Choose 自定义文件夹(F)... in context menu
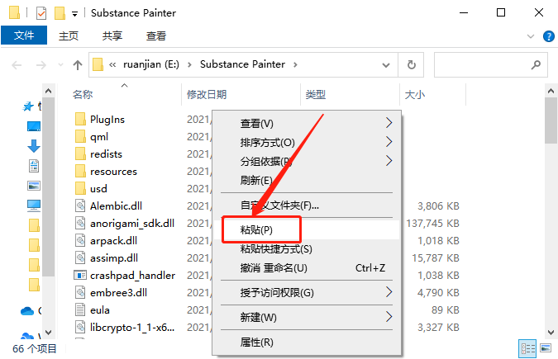Screen dimensions: 558x359 click(307, 205)
